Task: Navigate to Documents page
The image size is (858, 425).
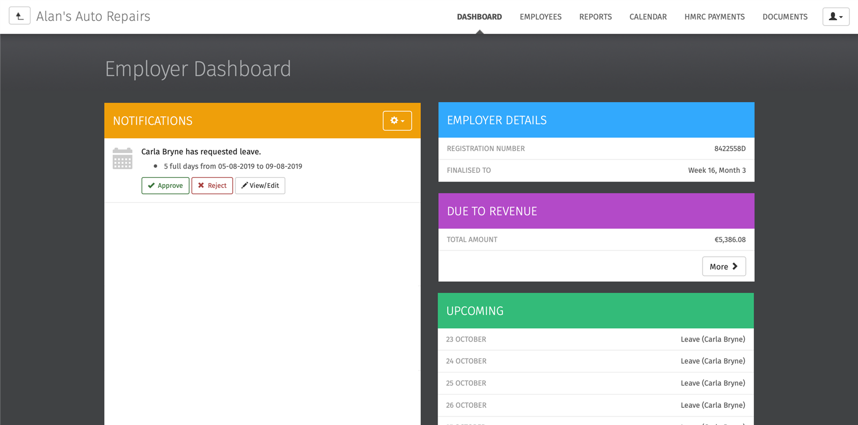Action: click(785, 17)
